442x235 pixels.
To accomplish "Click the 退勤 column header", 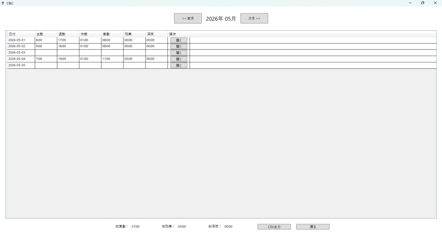I will tap(68, 34).
